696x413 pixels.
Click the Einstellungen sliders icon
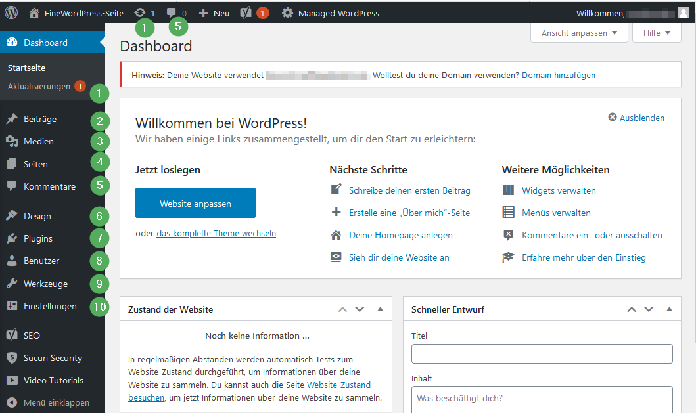point(12,306)
